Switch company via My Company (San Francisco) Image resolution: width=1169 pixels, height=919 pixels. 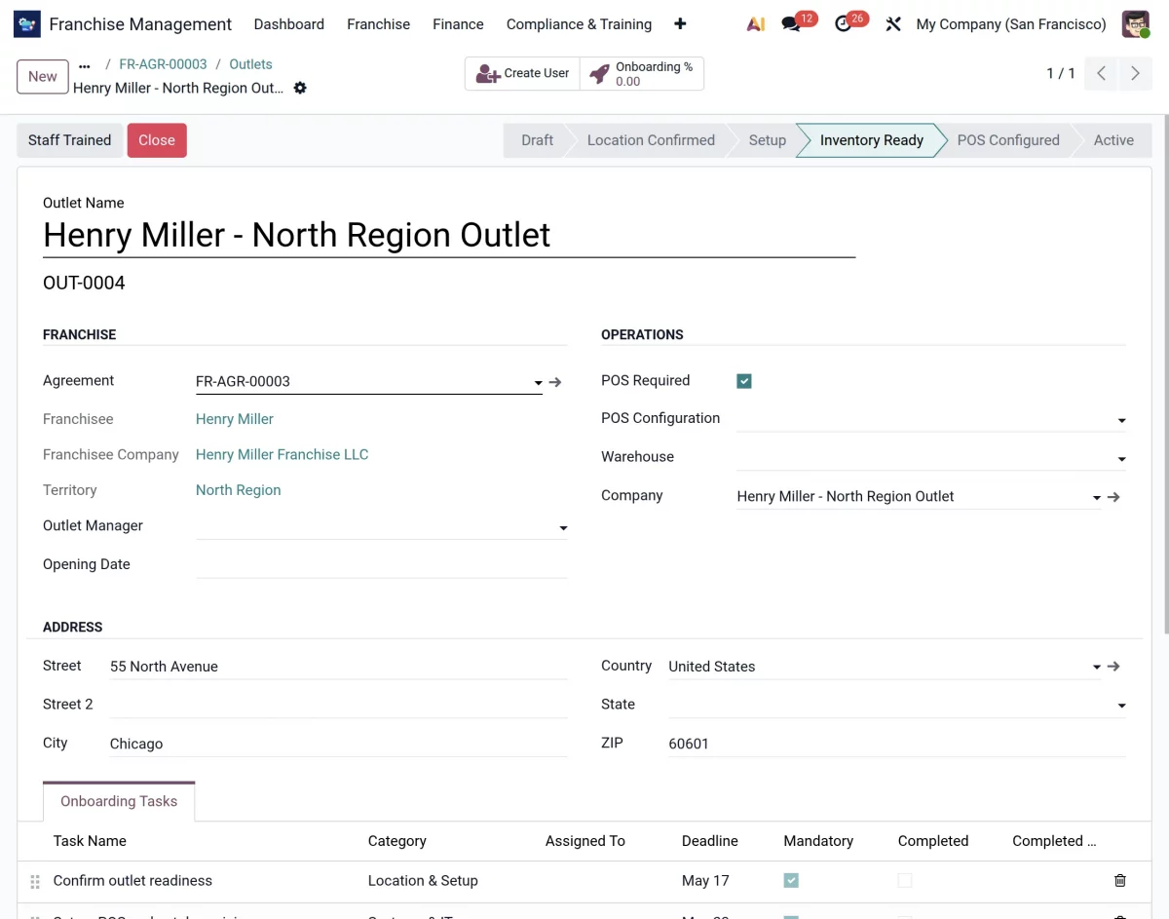(1011, 24)
